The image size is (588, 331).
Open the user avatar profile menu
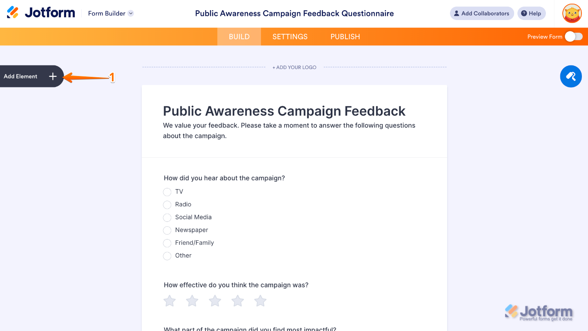[x=572, y=13]
